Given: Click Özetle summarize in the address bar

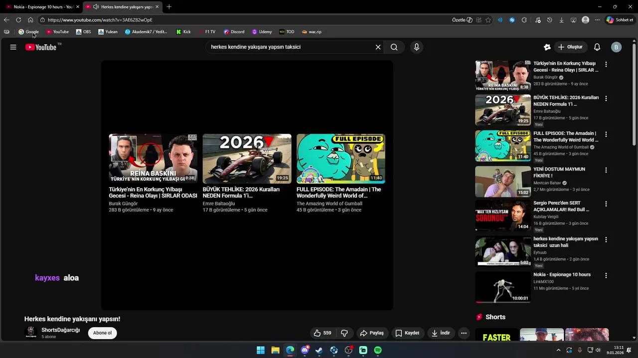Looking at the screenshot, I should tap(462, 20).
